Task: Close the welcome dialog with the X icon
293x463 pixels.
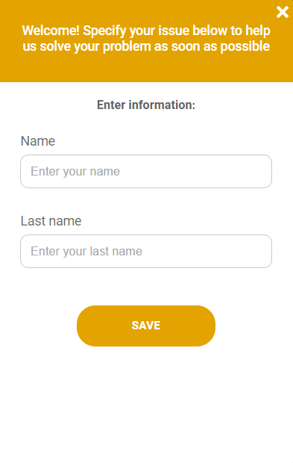Action: (x=283, y=12)
